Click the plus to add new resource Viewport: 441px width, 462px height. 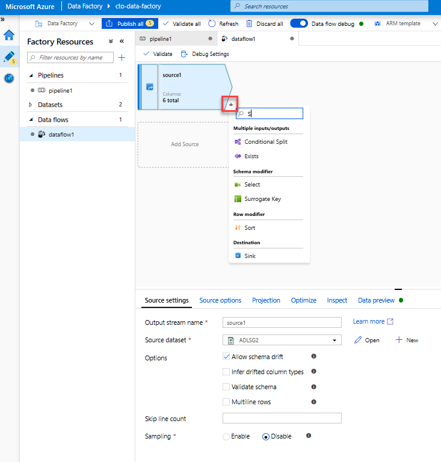coord(122,58)
